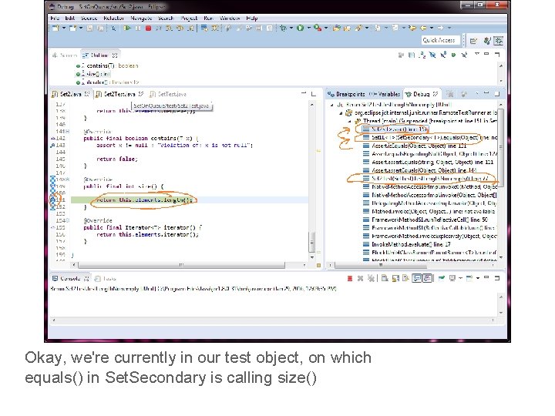Image resolution: width=555 pixels, height=416 pixels.
Task: Select Assert.isEquals(Object, Object) stack frame
Action: (x=415, y=146)
